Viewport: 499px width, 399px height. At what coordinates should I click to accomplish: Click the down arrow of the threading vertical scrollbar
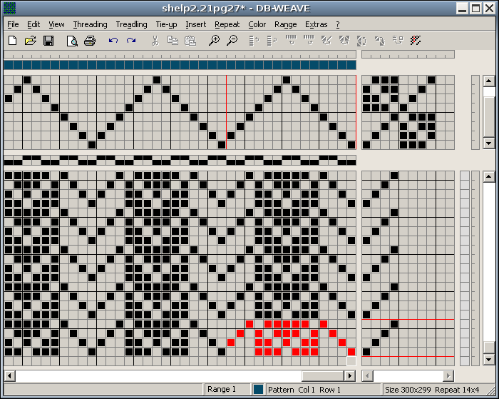[x=488, y=143]
